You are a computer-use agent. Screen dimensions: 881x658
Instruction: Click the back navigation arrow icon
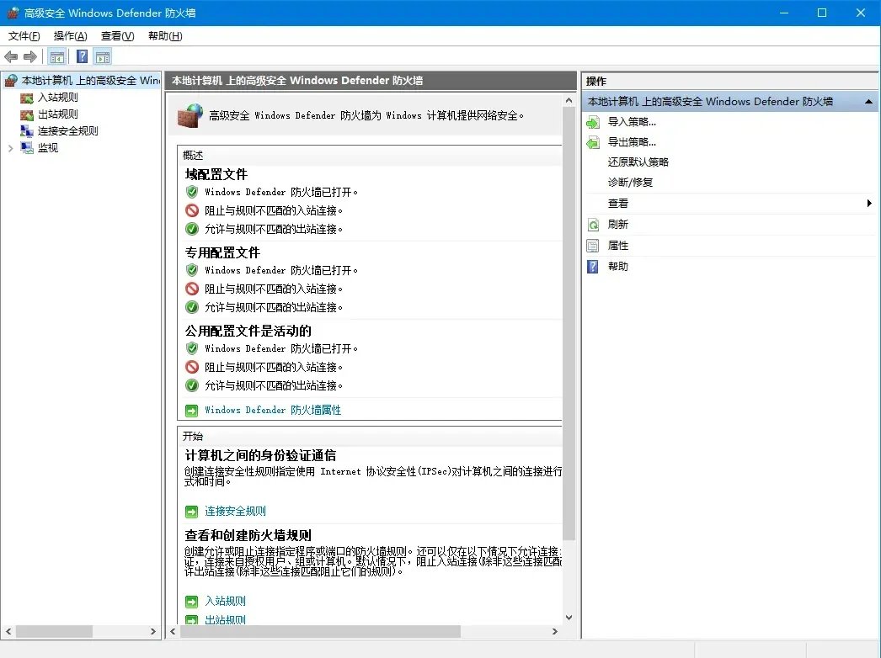click(x=10, y=56)
